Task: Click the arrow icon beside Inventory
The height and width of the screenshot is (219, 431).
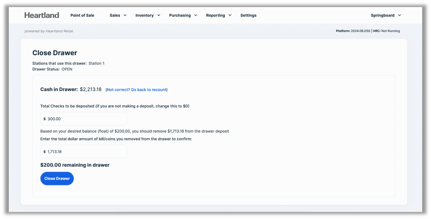Action: (x=159, y=15)
